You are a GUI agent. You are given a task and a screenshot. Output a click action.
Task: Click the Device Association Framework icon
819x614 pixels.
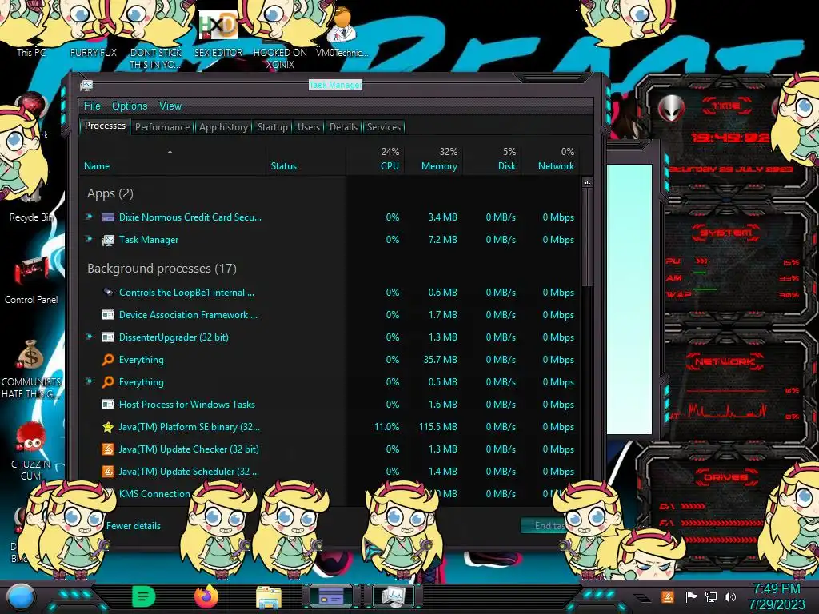pos(108,315)
